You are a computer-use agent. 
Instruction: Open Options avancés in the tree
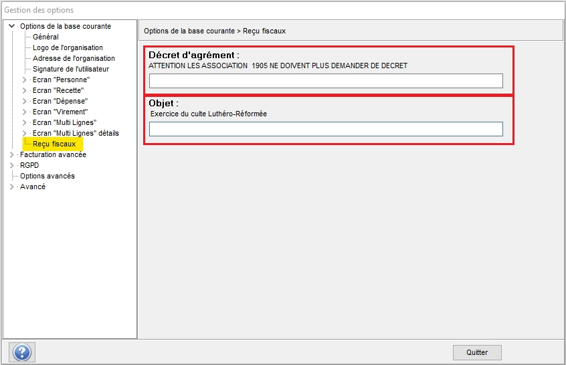point(48,176)
